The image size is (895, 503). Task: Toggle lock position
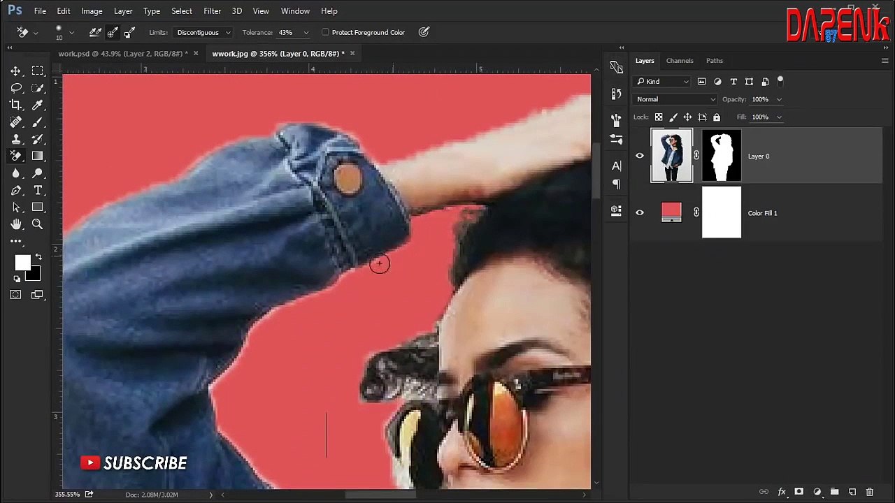pyautogui.click(x=687, y=117)
